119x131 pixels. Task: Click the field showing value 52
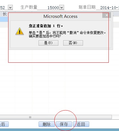click(x=4, y=8)
